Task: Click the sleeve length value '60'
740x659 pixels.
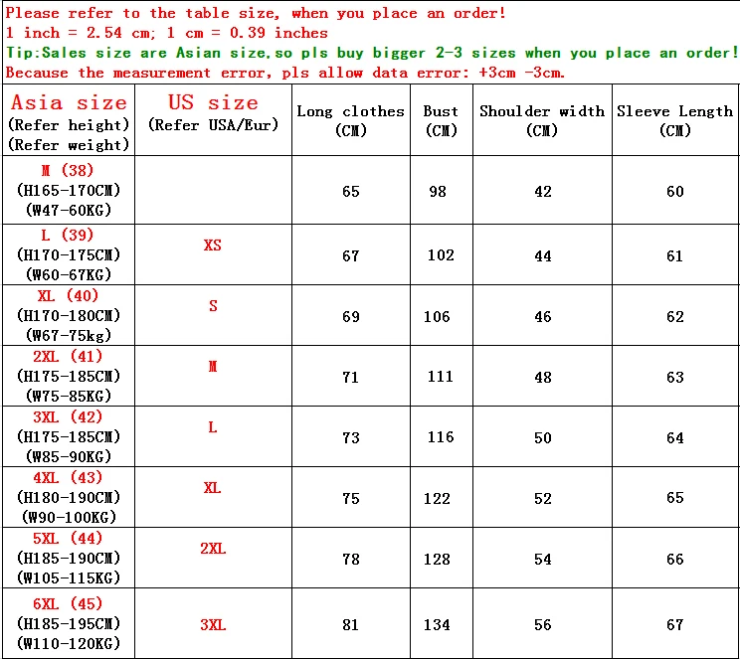Action: pyautogui.click(x=675, y=192)
